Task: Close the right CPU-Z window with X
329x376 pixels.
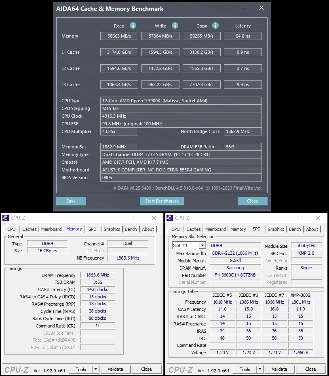Action: 318,218
